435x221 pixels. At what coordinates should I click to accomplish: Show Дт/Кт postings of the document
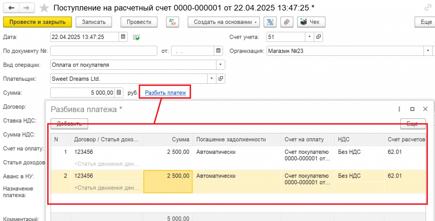[x=173, y=22]
